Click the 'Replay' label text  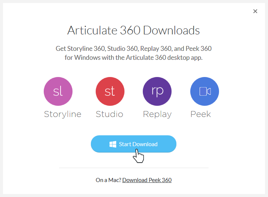pyautogui.click(x=157, y=114)
